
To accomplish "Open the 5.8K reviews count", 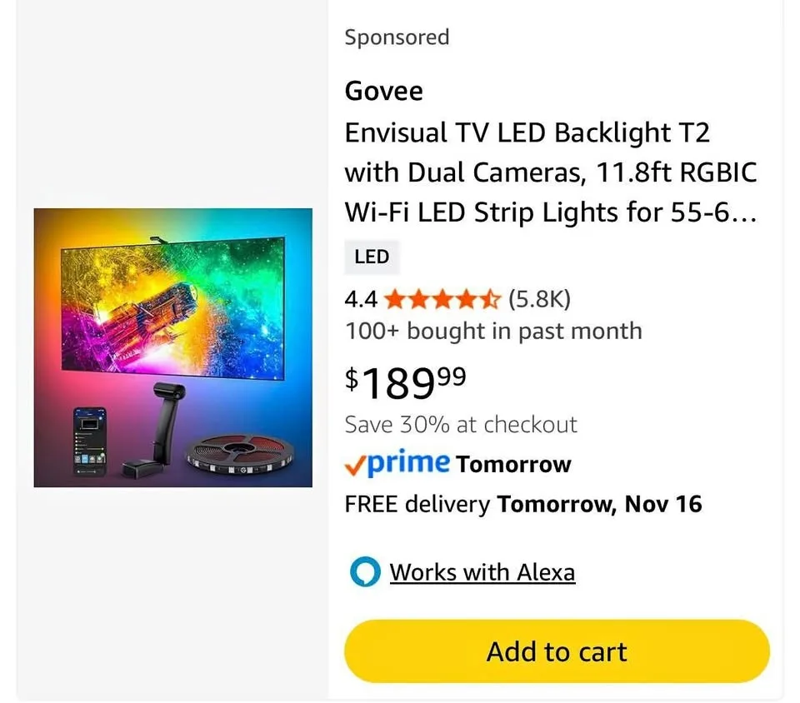I will click(x=539, y=298).
